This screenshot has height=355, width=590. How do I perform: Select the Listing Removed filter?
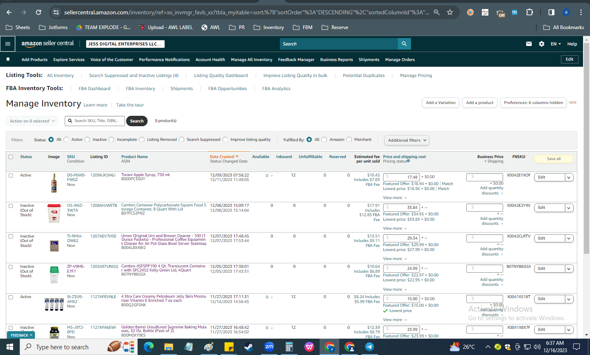click(x=142, y=140)
